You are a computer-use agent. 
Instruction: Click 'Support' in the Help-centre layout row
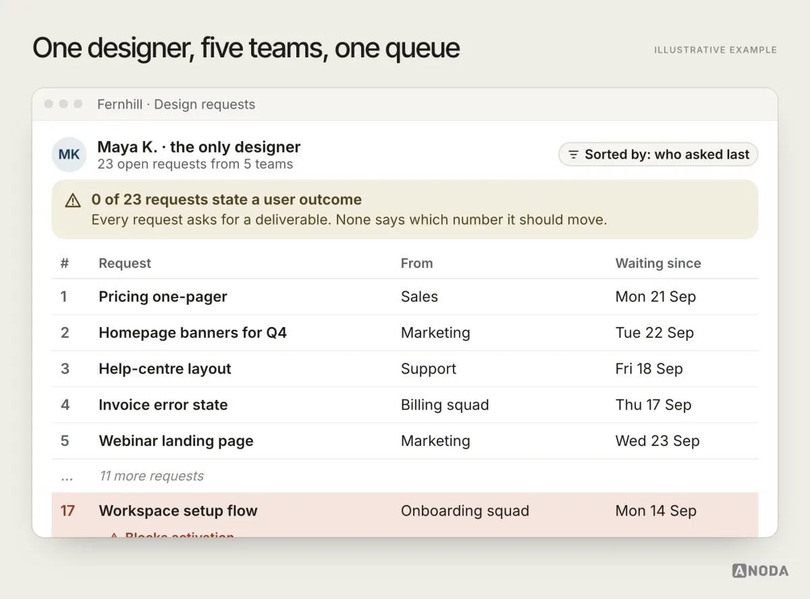[429, 369]
